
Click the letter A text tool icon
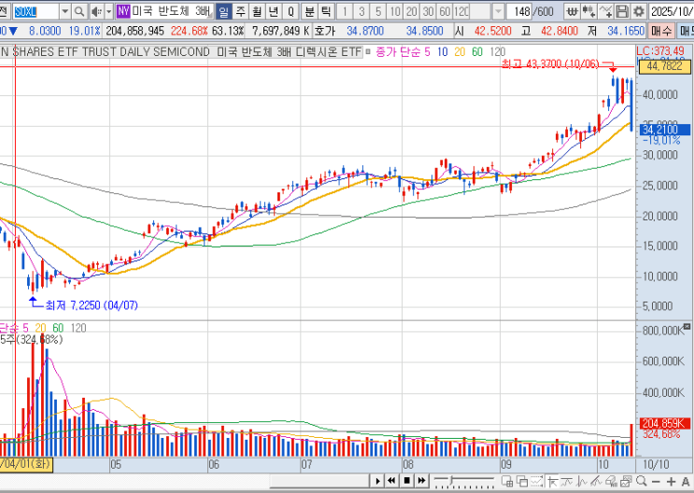(686, 482)
